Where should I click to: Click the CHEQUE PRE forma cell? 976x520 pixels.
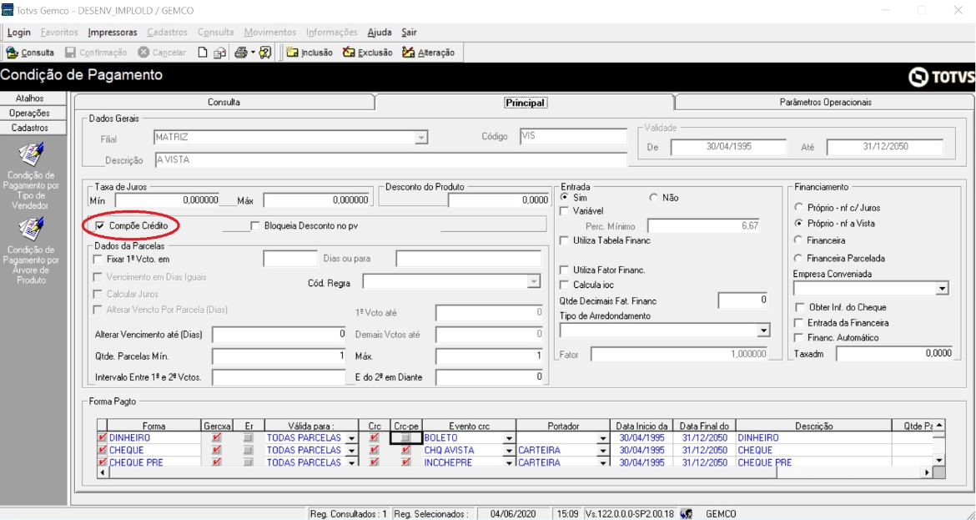pyautogui.click(x=153, y=462)
